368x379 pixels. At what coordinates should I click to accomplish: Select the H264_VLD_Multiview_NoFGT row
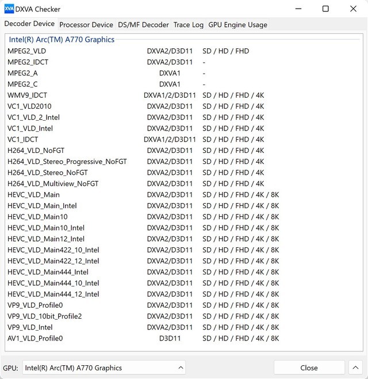(x=183, y=183)
